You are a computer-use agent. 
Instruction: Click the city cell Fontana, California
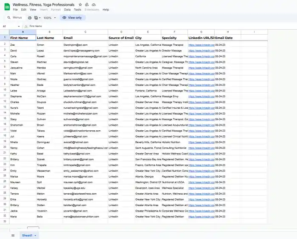(148, 91)
